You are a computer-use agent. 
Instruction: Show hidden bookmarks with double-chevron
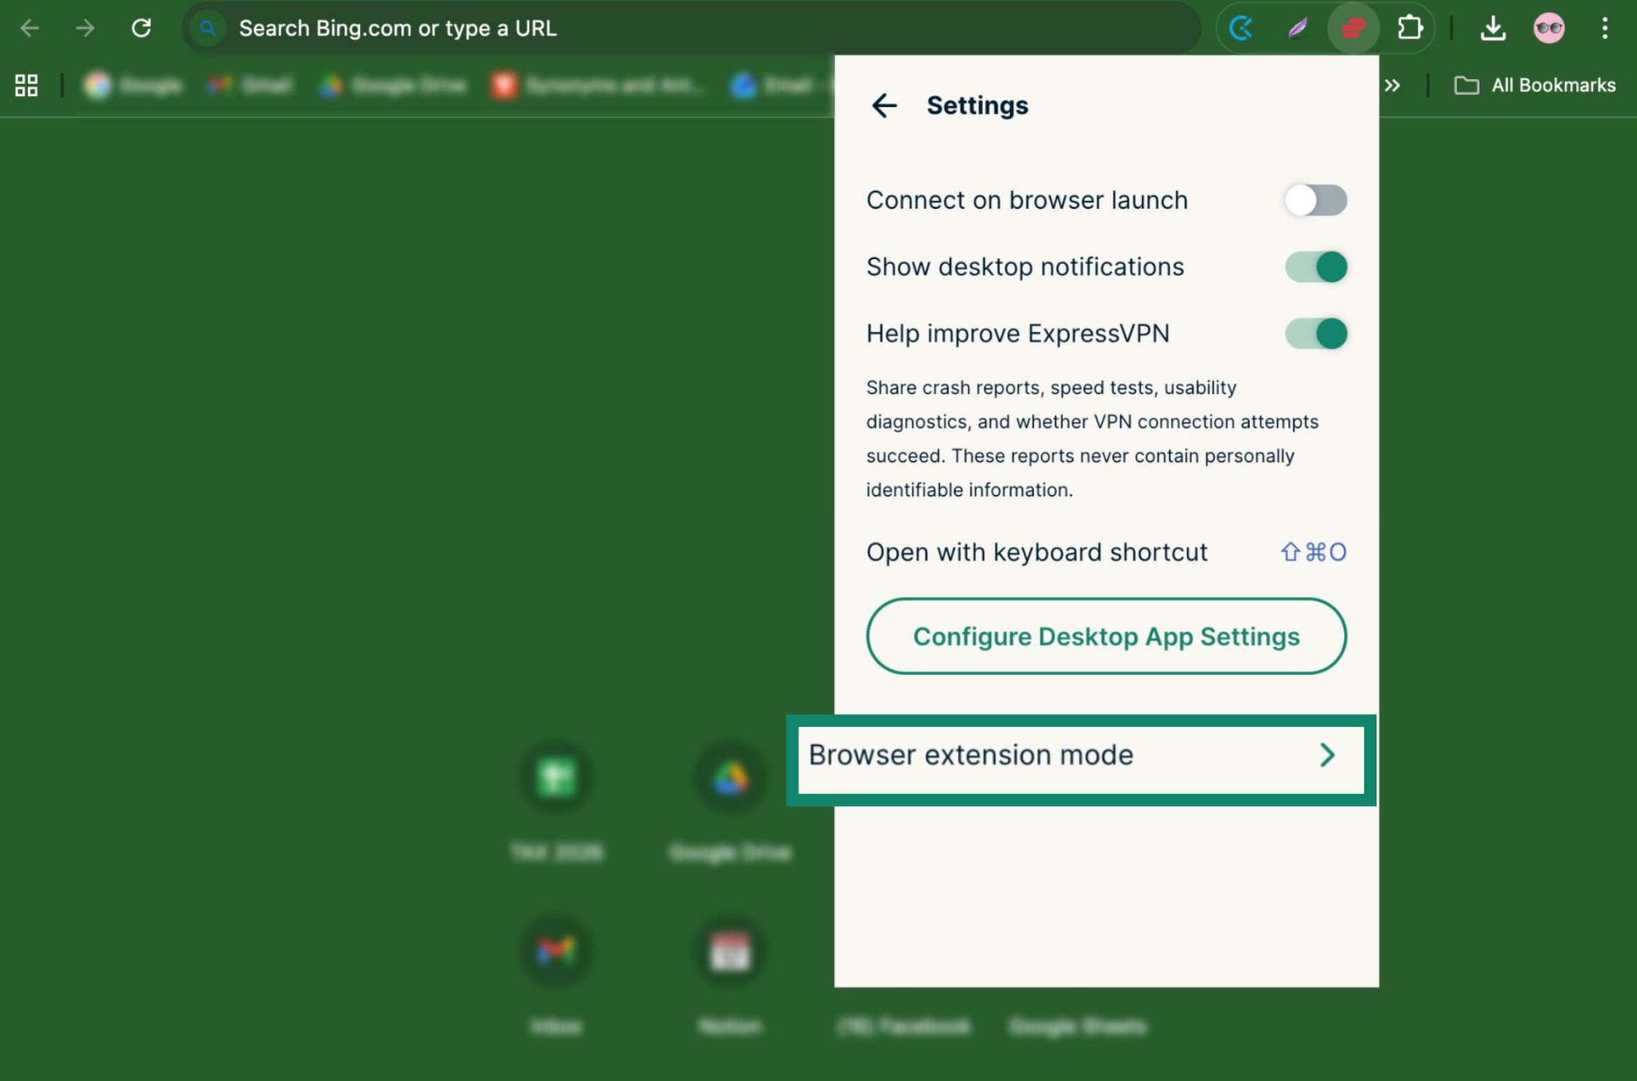1392,85
